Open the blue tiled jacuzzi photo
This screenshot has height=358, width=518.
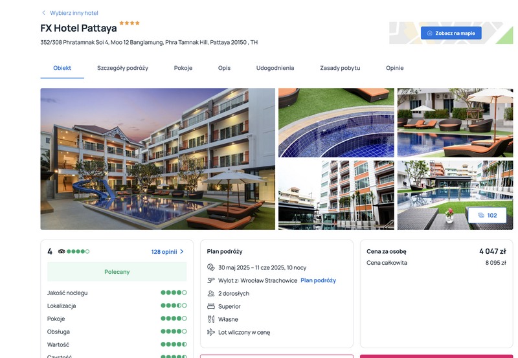[336, 122]
